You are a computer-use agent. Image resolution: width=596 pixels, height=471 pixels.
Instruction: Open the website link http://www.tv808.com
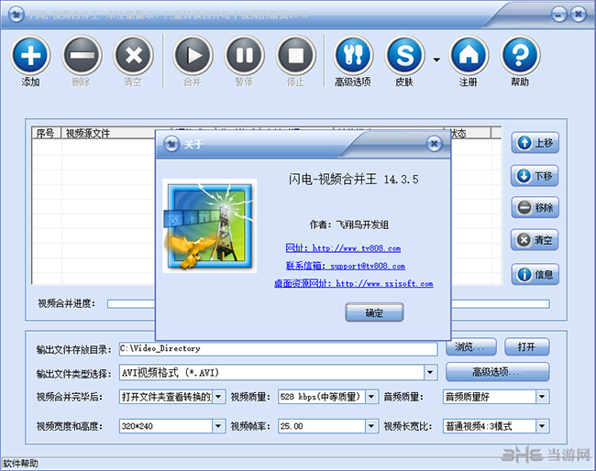coord(343,248)
